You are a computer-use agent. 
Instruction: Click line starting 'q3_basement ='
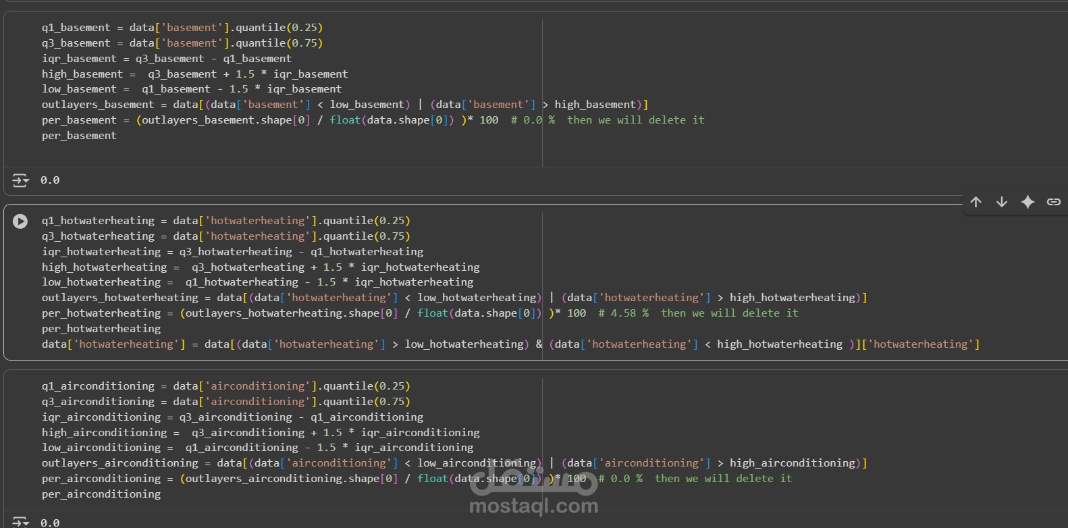(182, 43)
